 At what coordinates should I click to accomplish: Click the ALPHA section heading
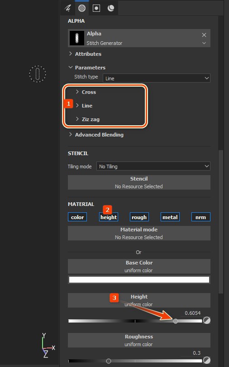pyautogui.click(x=76, y=21)
